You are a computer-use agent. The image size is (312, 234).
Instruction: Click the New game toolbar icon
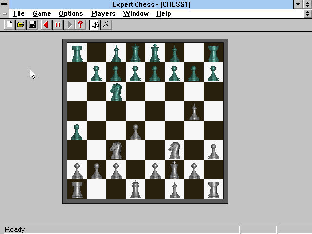10,25
